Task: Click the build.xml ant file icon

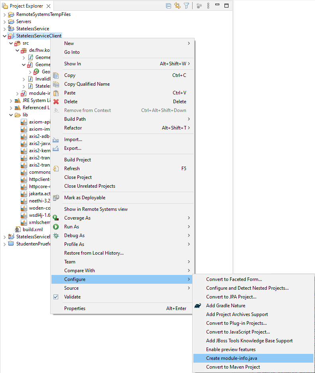Action: coord(18,230)
